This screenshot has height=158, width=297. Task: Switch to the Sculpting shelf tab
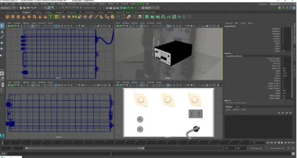coord(38,13)
